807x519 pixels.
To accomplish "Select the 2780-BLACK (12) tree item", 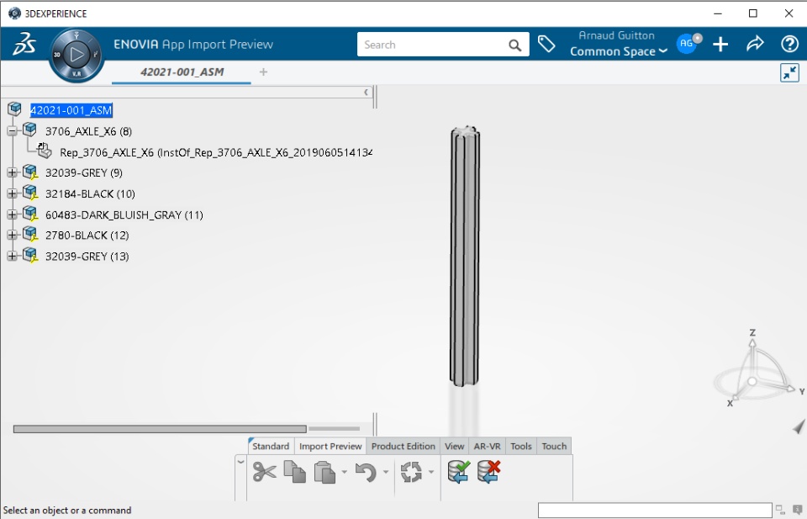I will click(87, 236).
